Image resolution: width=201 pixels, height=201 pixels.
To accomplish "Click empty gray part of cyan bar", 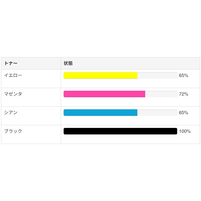I will pos(157,113).
